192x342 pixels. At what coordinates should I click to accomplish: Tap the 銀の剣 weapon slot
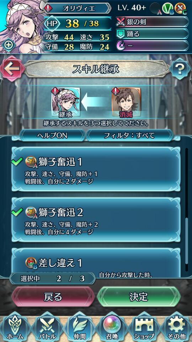152,22
